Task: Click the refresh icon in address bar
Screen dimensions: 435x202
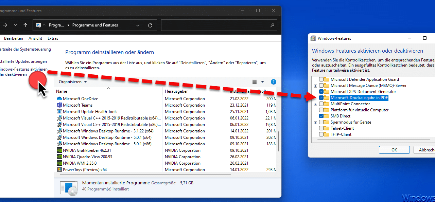Action: coord(150,25)
